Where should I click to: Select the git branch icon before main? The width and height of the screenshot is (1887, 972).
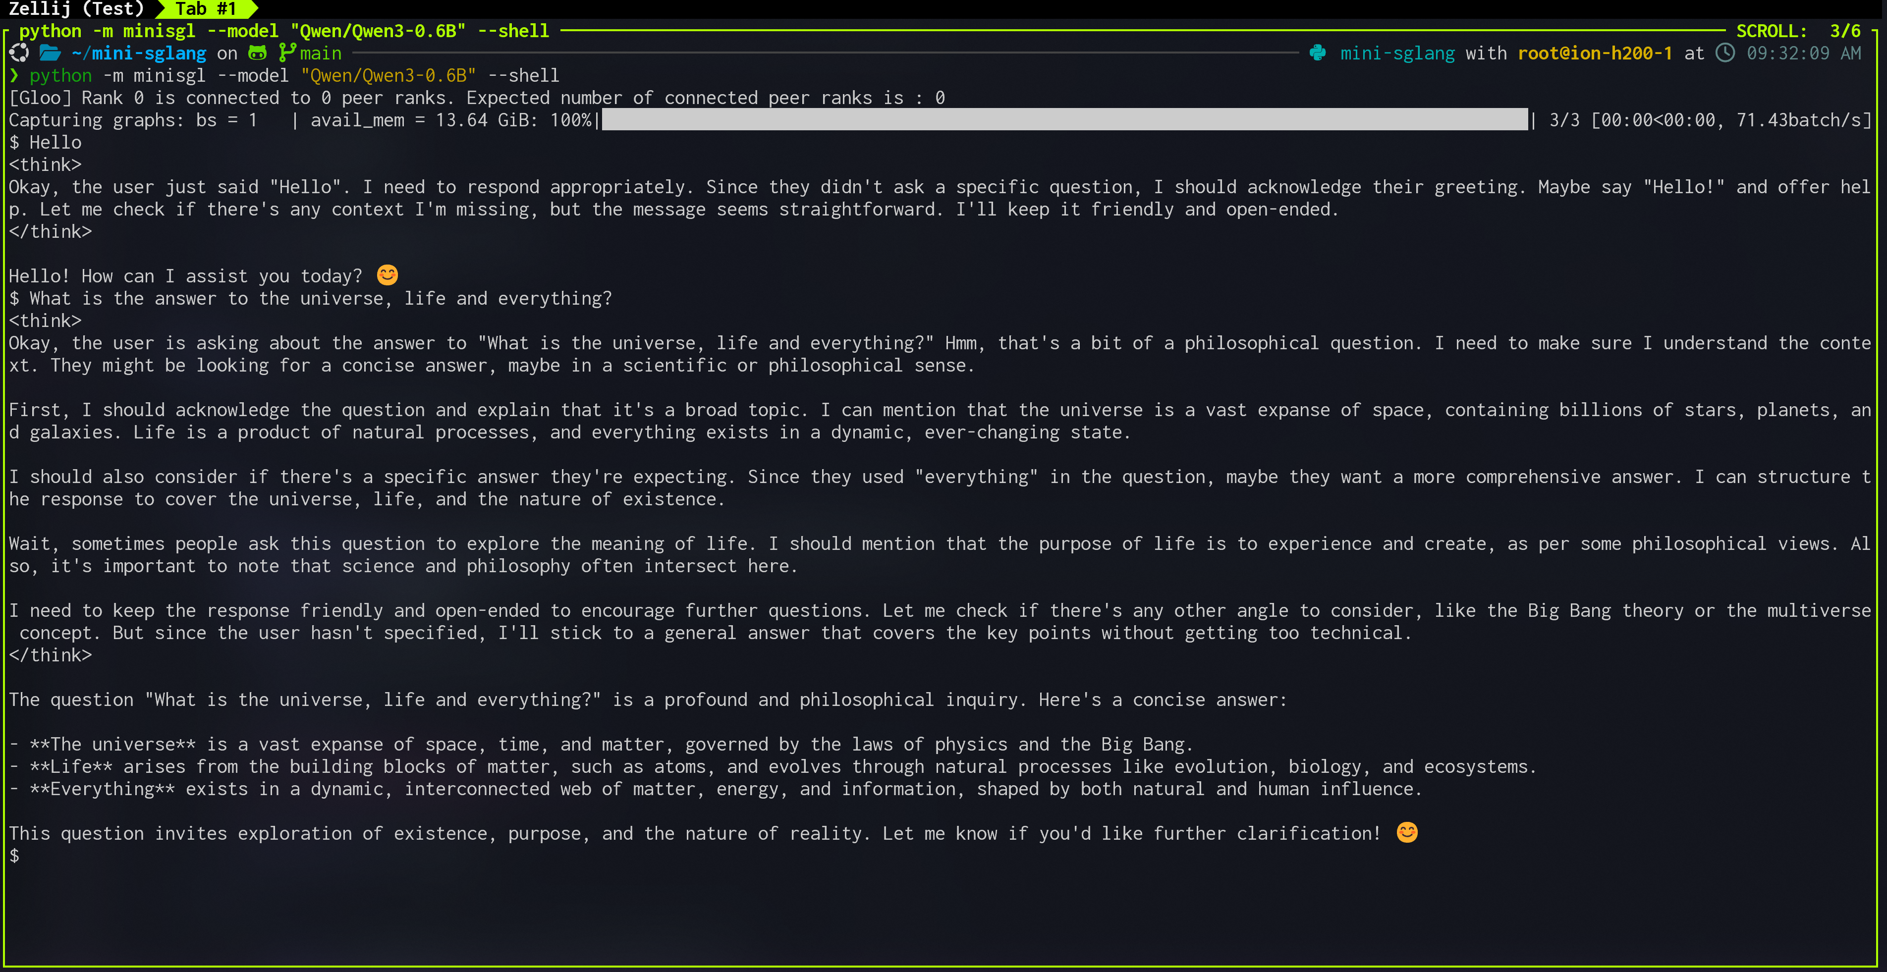pyautogui.click(x=286, y=53)
